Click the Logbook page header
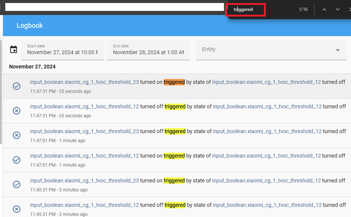The width and height of the screenshot is (351, 217). [x=30, y=25]
